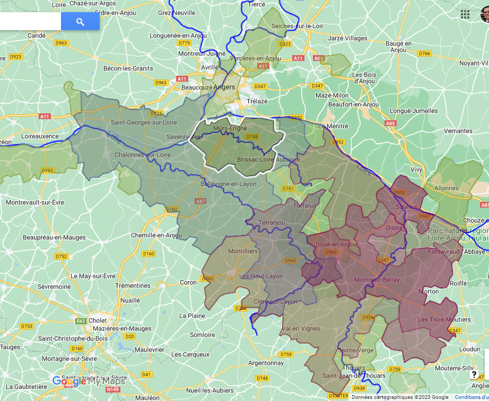The height and width of the screenshot is (401, 489).
Task: Click the Angers city label
Action: [228, 86]
